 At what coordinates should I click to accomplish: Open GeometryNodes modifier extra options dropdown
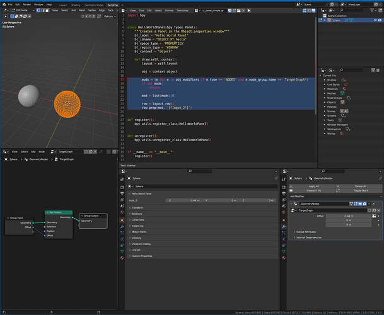(369, 203)
